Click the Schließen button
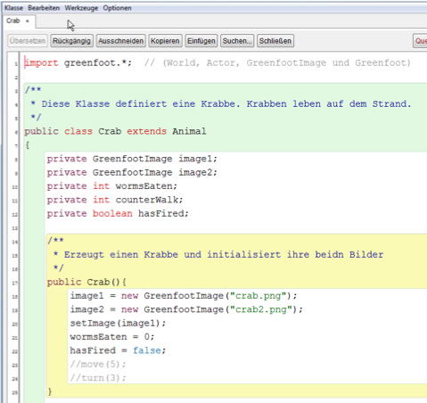Viewport: 427px width, 403px height. pos(275,41)
